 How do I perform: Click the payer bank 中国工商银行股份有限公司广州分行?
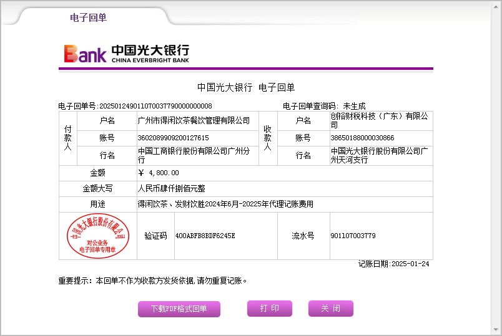pos(194,155)
